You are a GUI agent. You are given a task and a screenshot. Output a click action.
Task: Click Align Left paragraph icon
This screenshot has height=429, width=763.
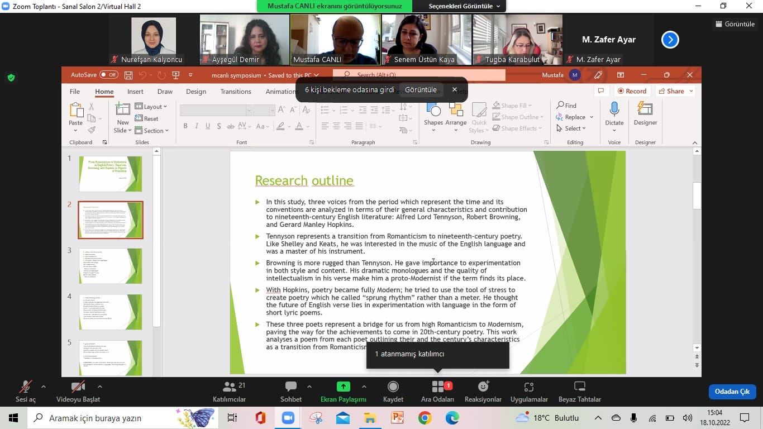tap(325, 126)
